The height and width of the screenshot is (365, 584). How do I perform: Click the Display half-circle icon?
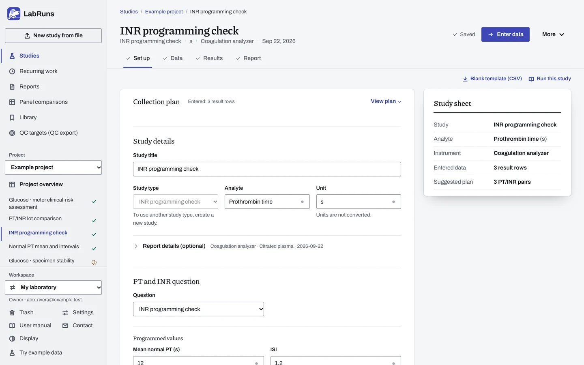12,339
